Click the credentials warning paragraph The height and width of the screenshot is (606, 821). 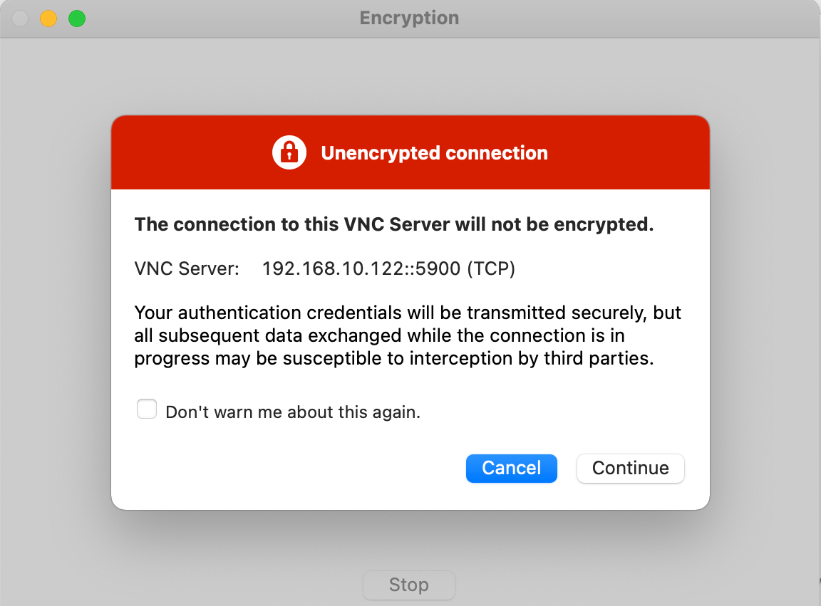407,335
